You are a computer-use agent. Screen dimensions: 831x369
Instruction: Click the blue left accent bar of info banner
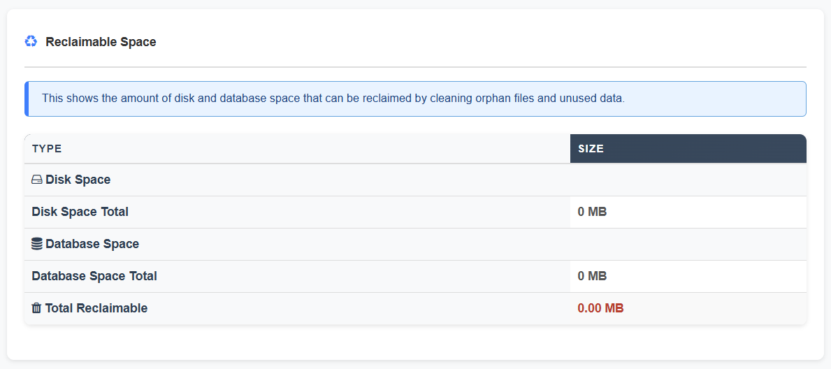(26, 99)
